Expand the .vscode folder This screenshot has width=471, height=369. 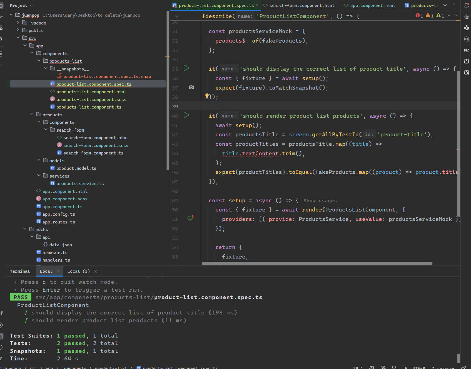18,22
